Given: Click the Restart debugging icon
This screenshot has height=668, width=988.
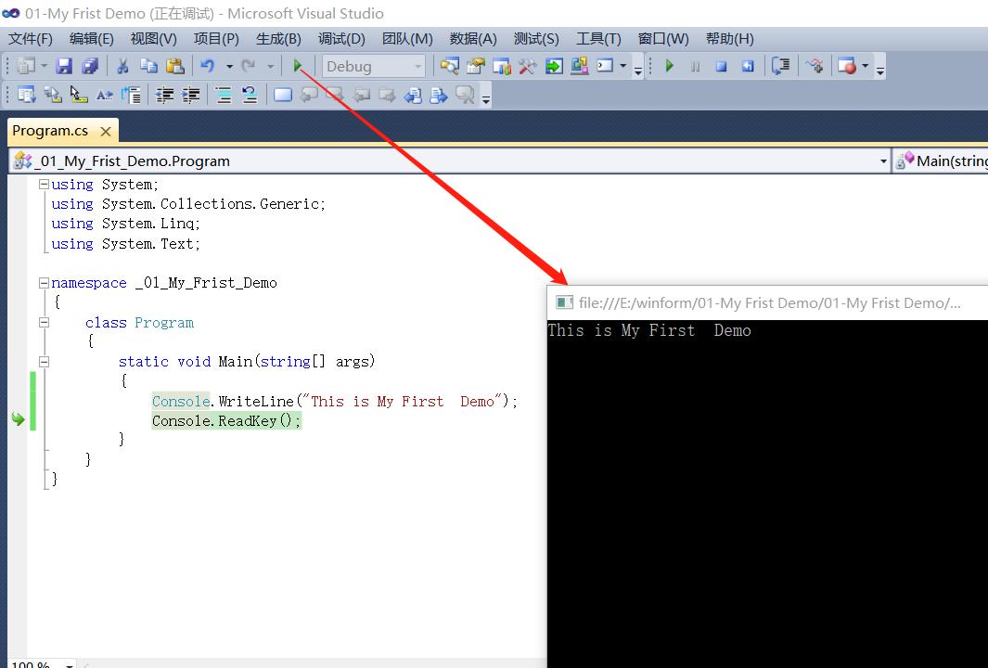Looking at the screenshot, I should tap(747, 66).
